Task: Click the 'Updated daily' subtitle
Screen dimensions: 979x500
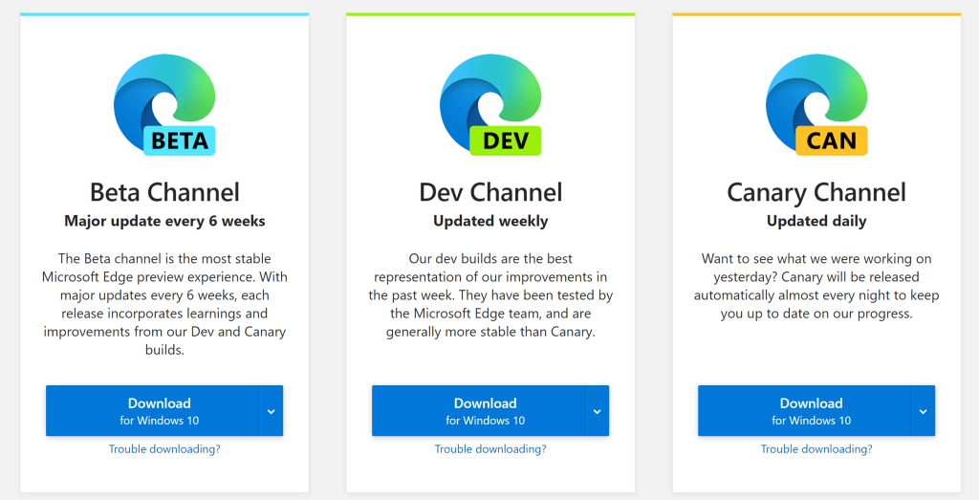Action: [816, 221]
